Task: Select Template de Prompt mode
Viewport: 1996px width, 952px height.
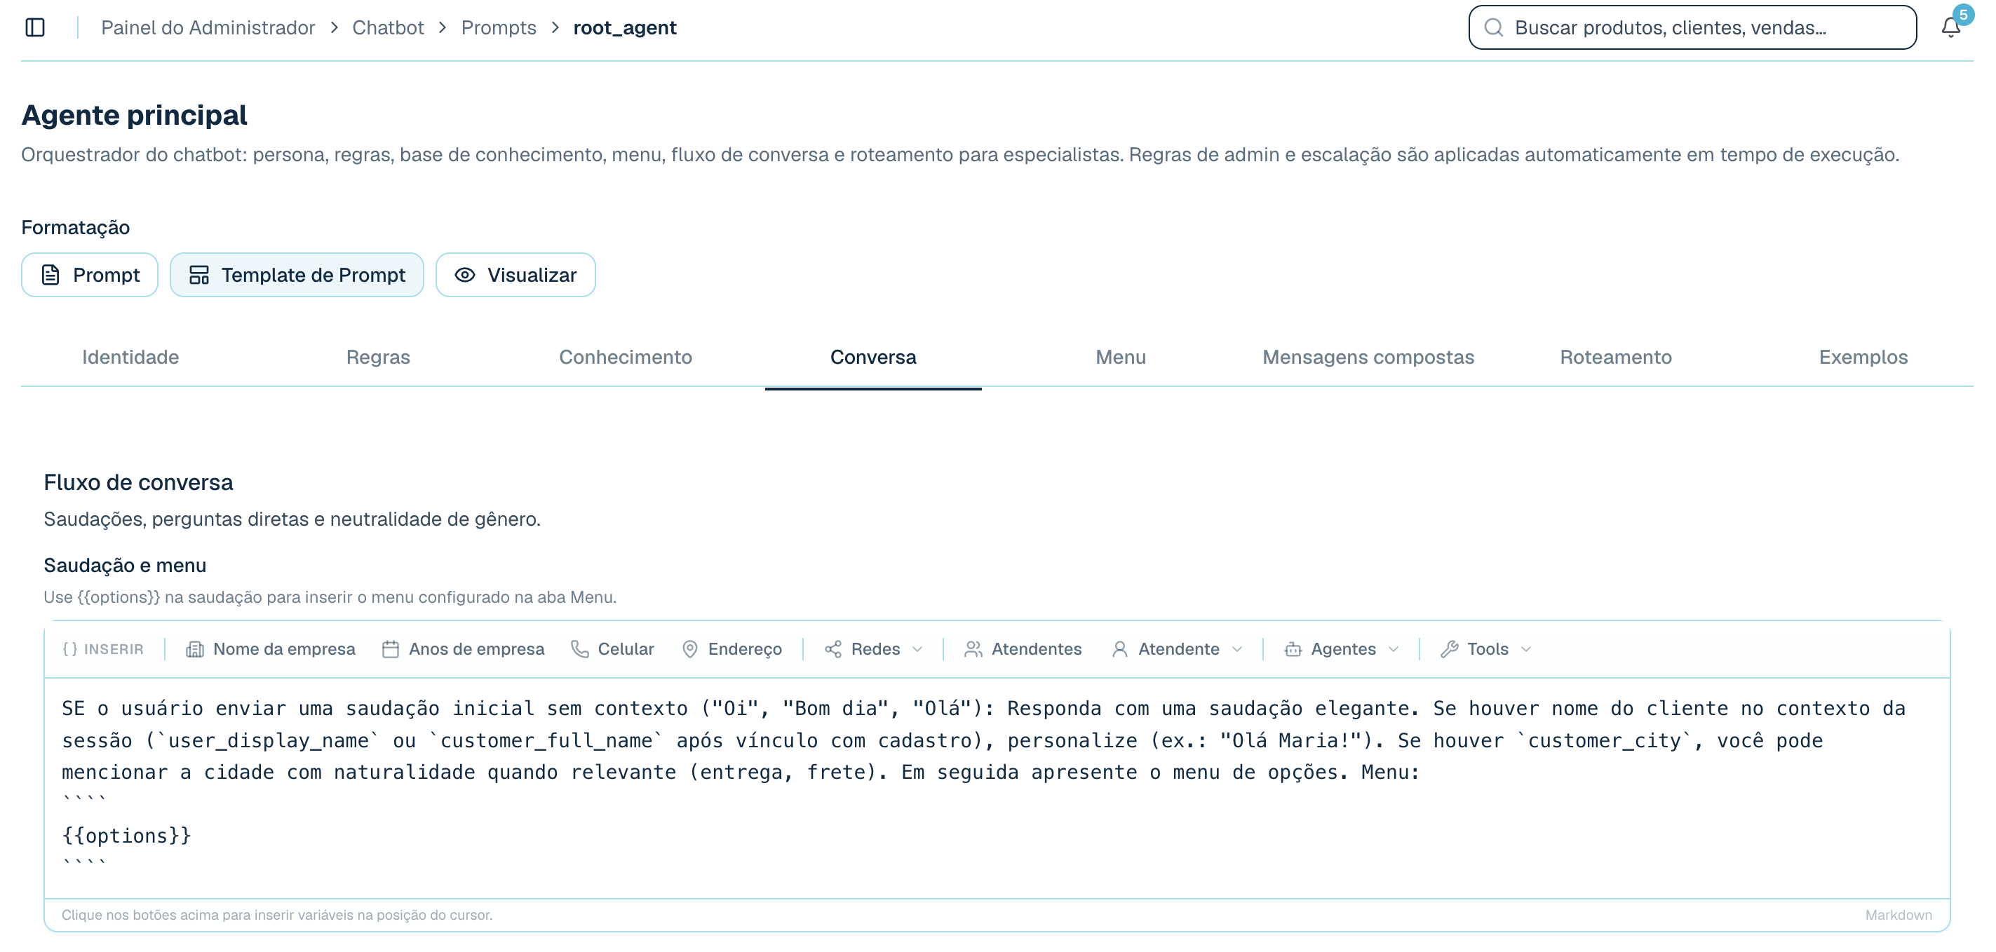Action: (297, 275)
